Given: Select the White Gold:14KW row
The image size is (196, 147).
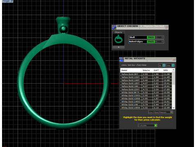Looking at the screenshot, I should coord(146,108).
